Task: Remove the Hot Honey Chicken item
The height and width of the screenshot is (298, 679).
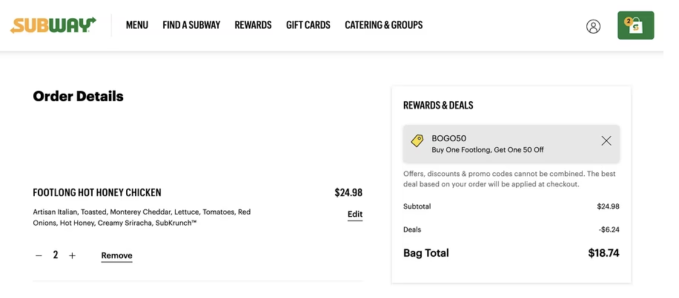Action: [117, 256]
